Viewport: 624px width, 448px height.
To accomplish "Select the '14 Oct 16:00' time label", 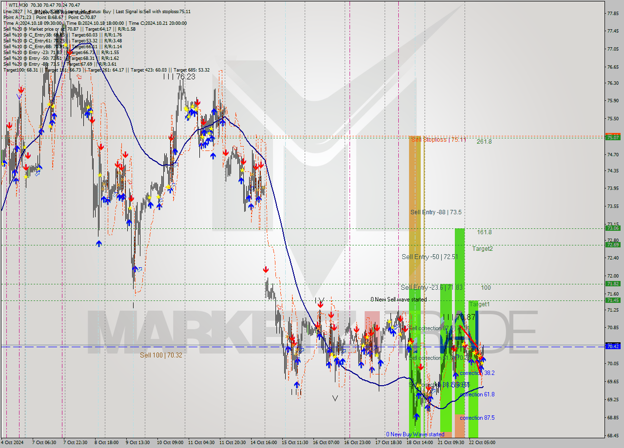I will [x=264, y=443].
